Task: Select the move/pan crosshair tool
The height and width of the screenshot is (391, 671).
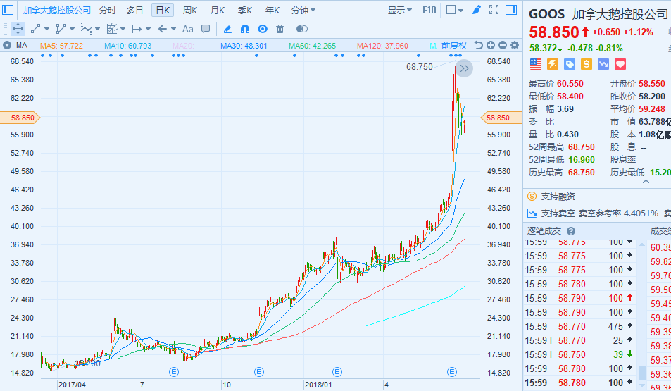Action: pos(18,29)
